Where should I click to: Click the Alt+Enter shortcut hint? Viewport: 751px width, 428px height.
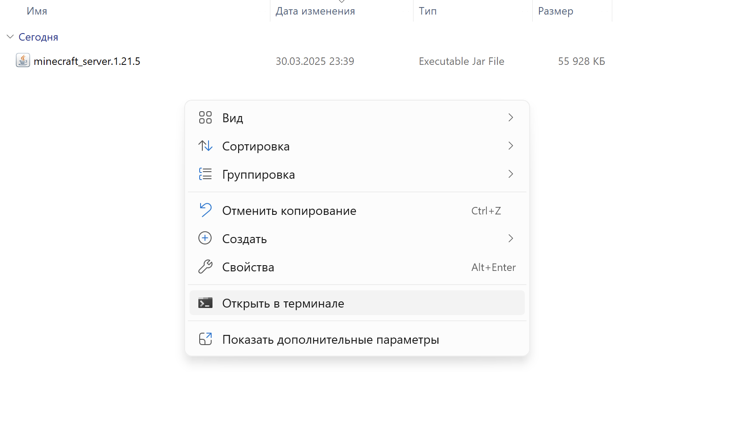493,267
